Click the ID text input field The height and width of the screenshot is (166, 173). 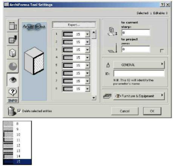(x=139, y=74)
